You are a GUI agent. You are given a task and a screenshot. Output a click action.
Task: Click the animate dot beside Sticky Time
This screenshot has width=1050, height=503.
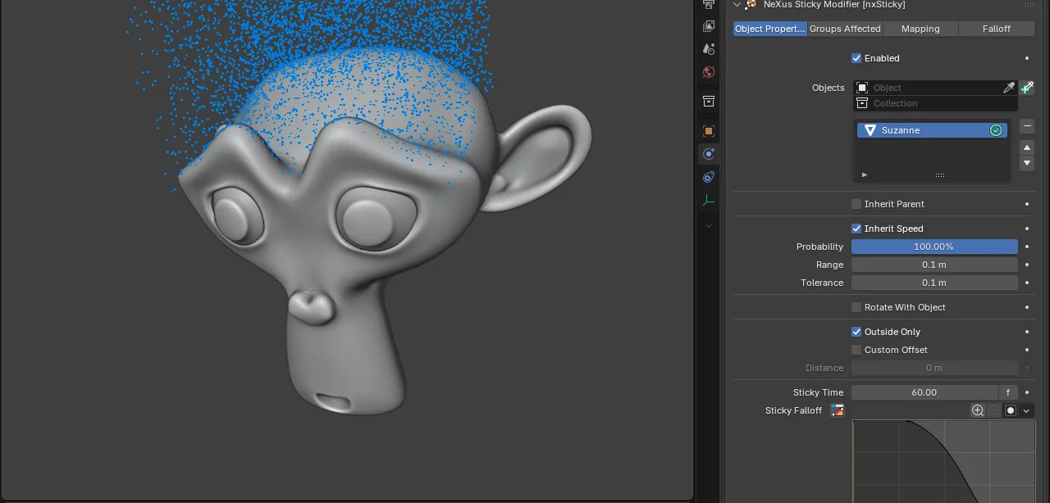(x=1027, y=392)
